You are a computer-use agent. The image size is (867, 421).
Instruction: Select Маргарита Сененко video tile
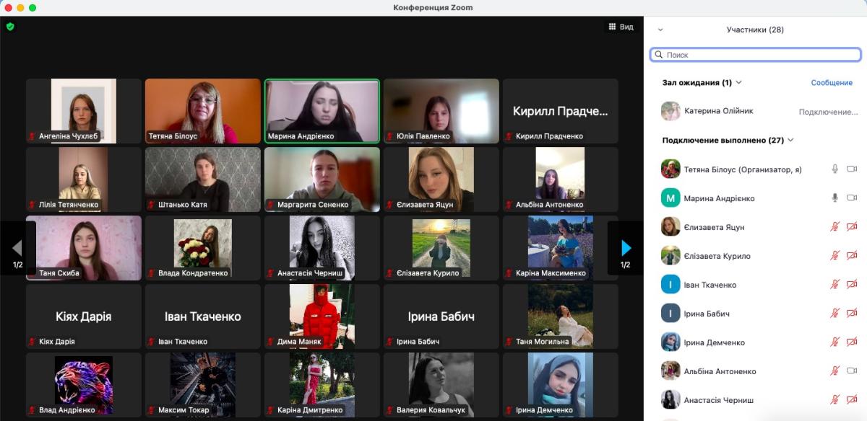[x=322, y=179]
